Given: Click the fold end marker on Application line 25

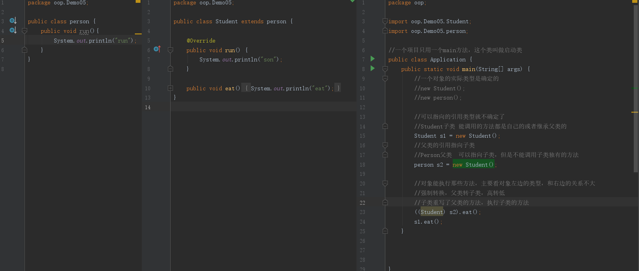Looking at the screenshot, I should coord(385,231).
